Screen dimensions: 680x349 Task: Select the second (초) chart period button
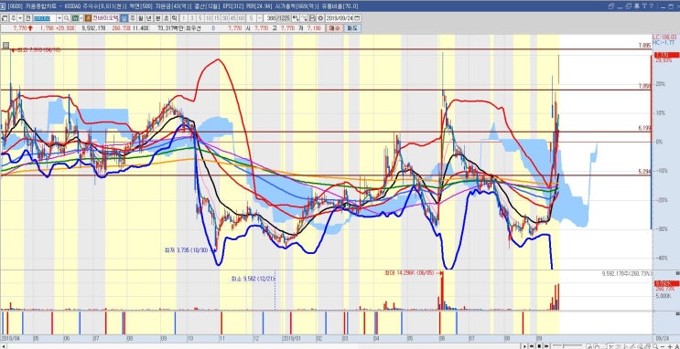(x=166, y=18)
